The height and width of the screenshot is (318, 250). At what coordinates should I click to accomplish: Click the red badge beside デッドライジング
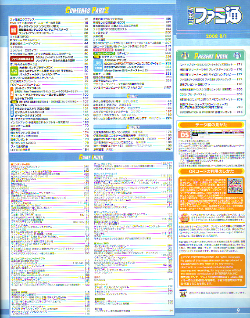point(14,29)
